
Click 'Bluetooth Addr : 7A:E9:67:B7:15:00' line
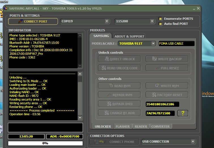(x=34, y=43)
